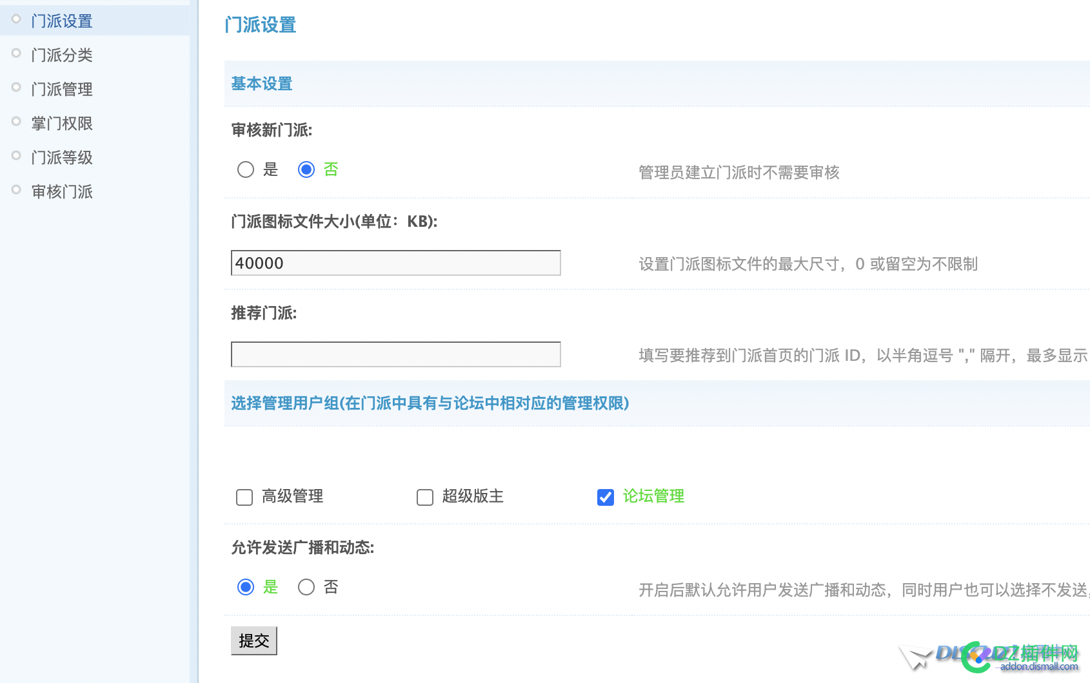Click the 提交 submit button
This screenshot has height=683, width=1090.
254,640
